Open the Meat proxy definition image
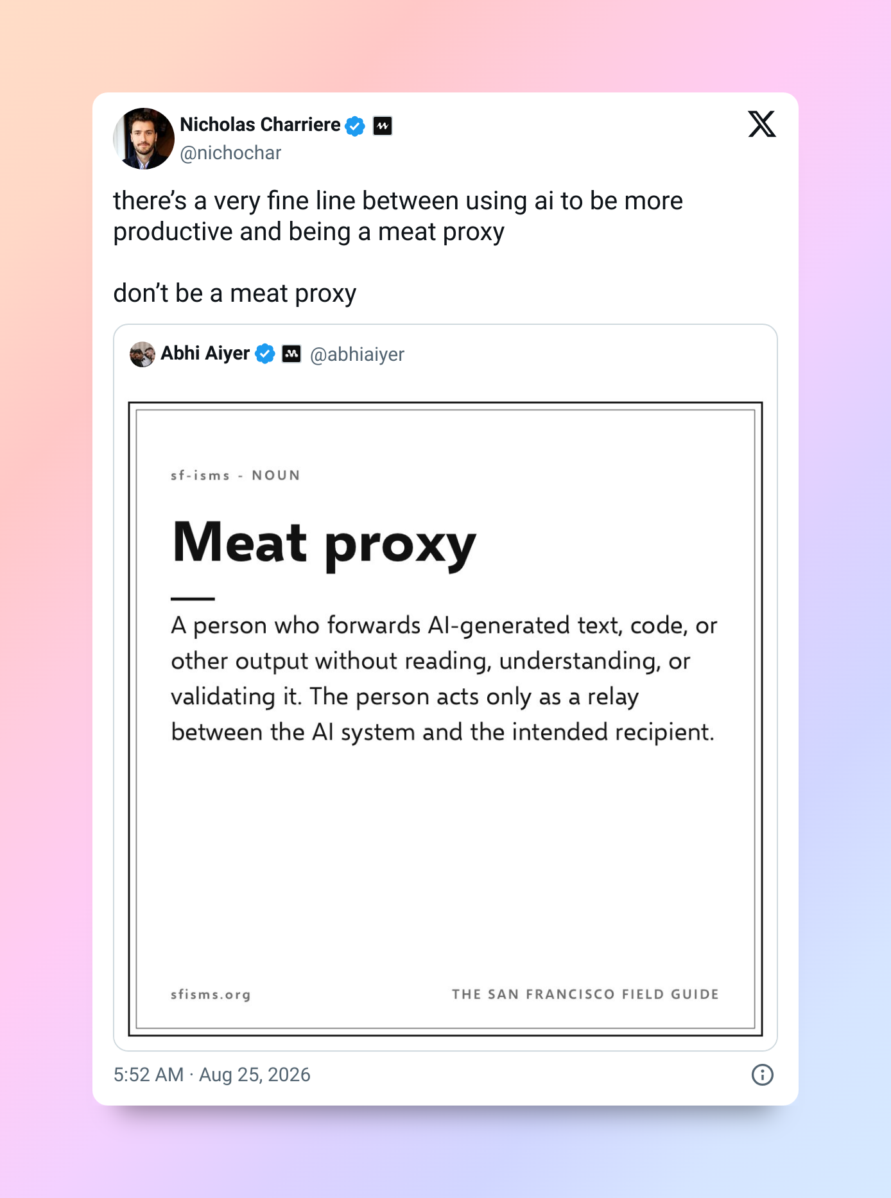The image size is (891, 1198). click(x=445, y=719)
